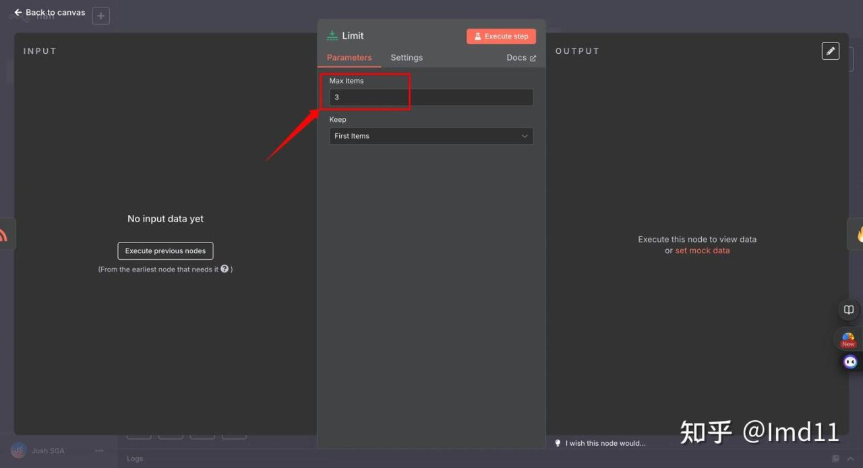Click the Max Items input field
Image resolution: width=863 pixels, height=468 pixels.
431,98
